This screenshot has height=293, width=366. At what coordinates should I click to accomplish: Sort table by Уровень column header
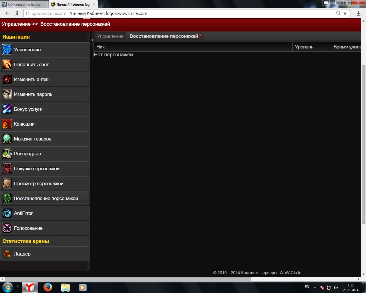[x=304, y=47]
